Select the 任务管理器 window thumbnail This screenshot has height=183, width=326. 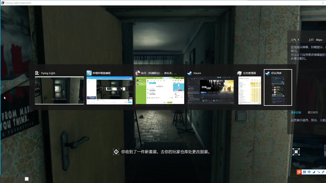coord(250,90)
